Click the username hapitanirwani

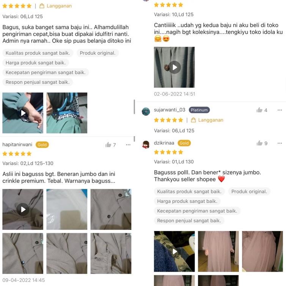pos(17,145)
